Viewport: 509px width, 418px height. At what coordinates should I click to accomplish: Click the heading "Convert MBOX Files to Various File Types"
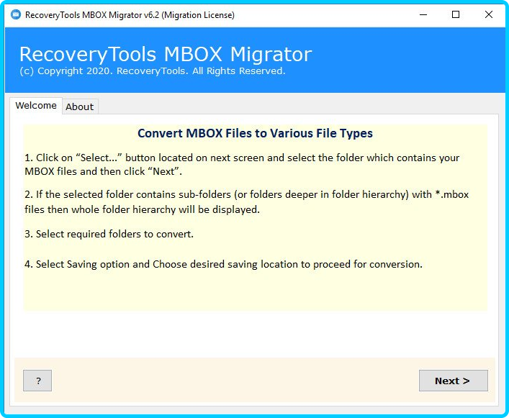point(255,133)
